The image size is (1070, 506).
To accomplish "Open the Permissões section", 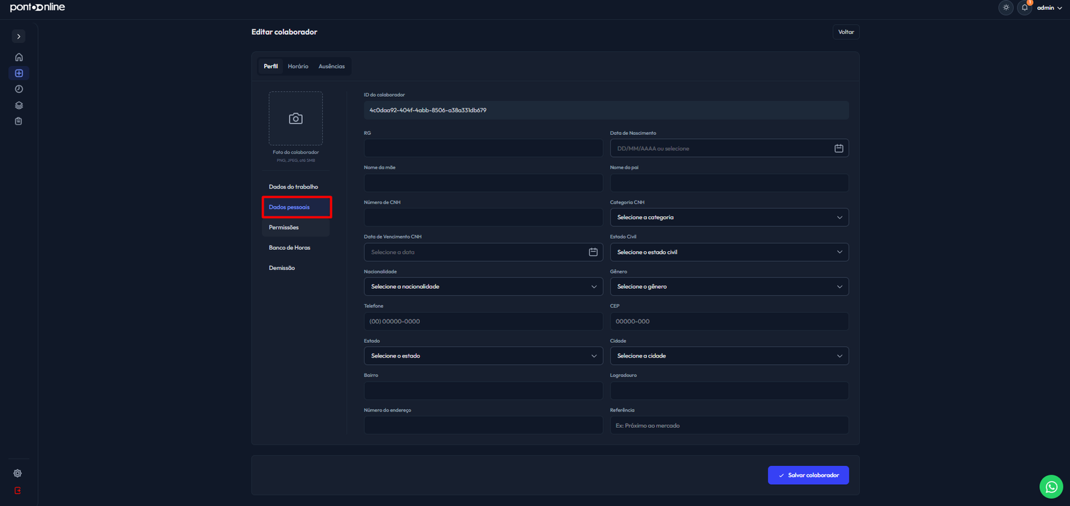I will click(296, 227).
